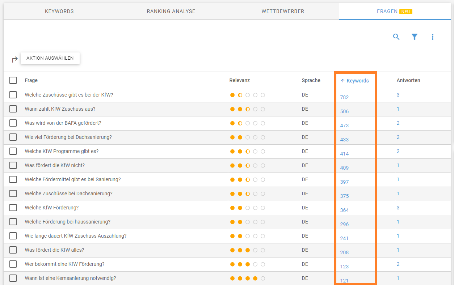The height and width of the screenshot is (285, 454).
Task: Switch to the Ranking Analyse tab
Action: coord(171,11)
